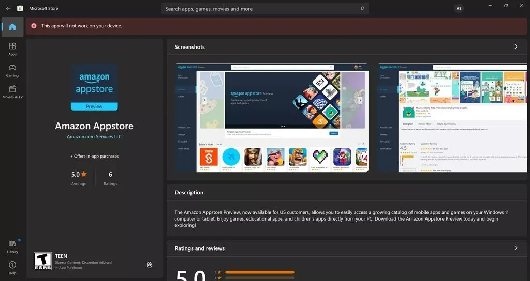Open Movies & TV section
The height and width of the screenshot is (281, 530).
(12, 92)
